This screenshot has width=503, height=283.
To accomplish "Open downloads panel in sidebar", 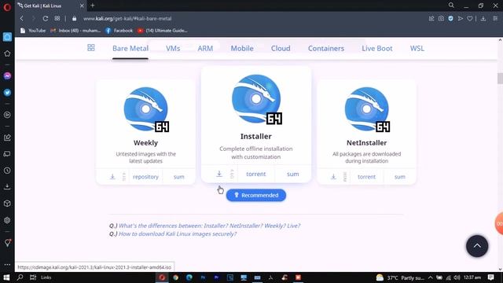I will (7, 187).
